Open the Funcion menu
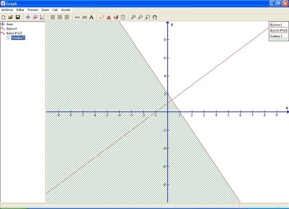289x209 pixels. (x=33, y=10)
